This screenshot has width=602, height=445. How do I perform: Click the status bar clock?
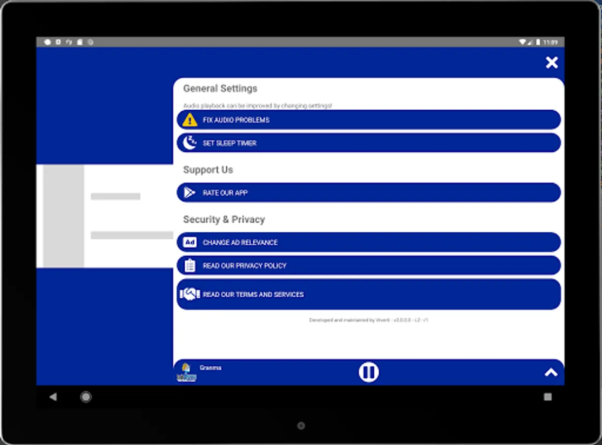point(550,43)
